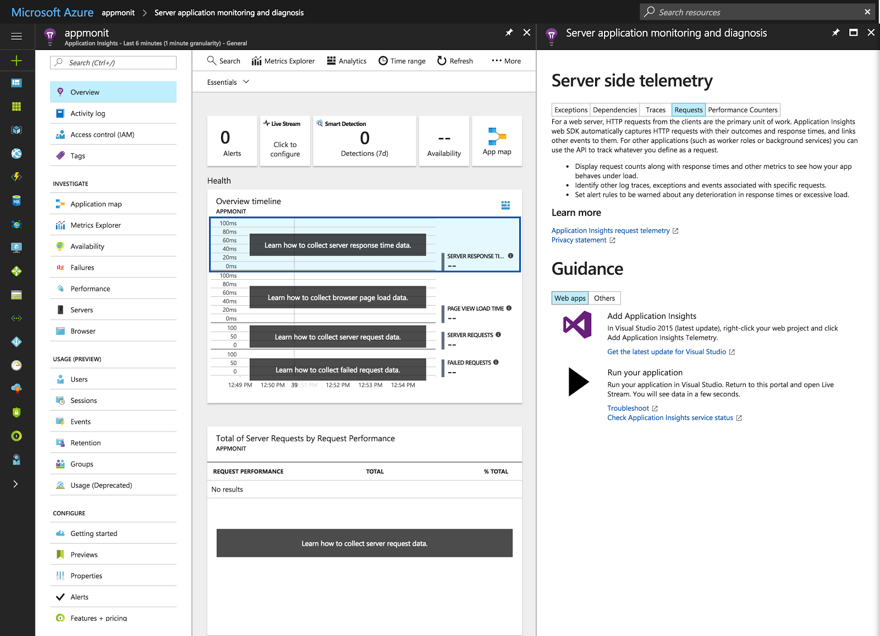Image resolution: width=880 pixels, height=636 pixels.
Task: Maximize the Server application monitoring blade
Action: tap(854, 33)
